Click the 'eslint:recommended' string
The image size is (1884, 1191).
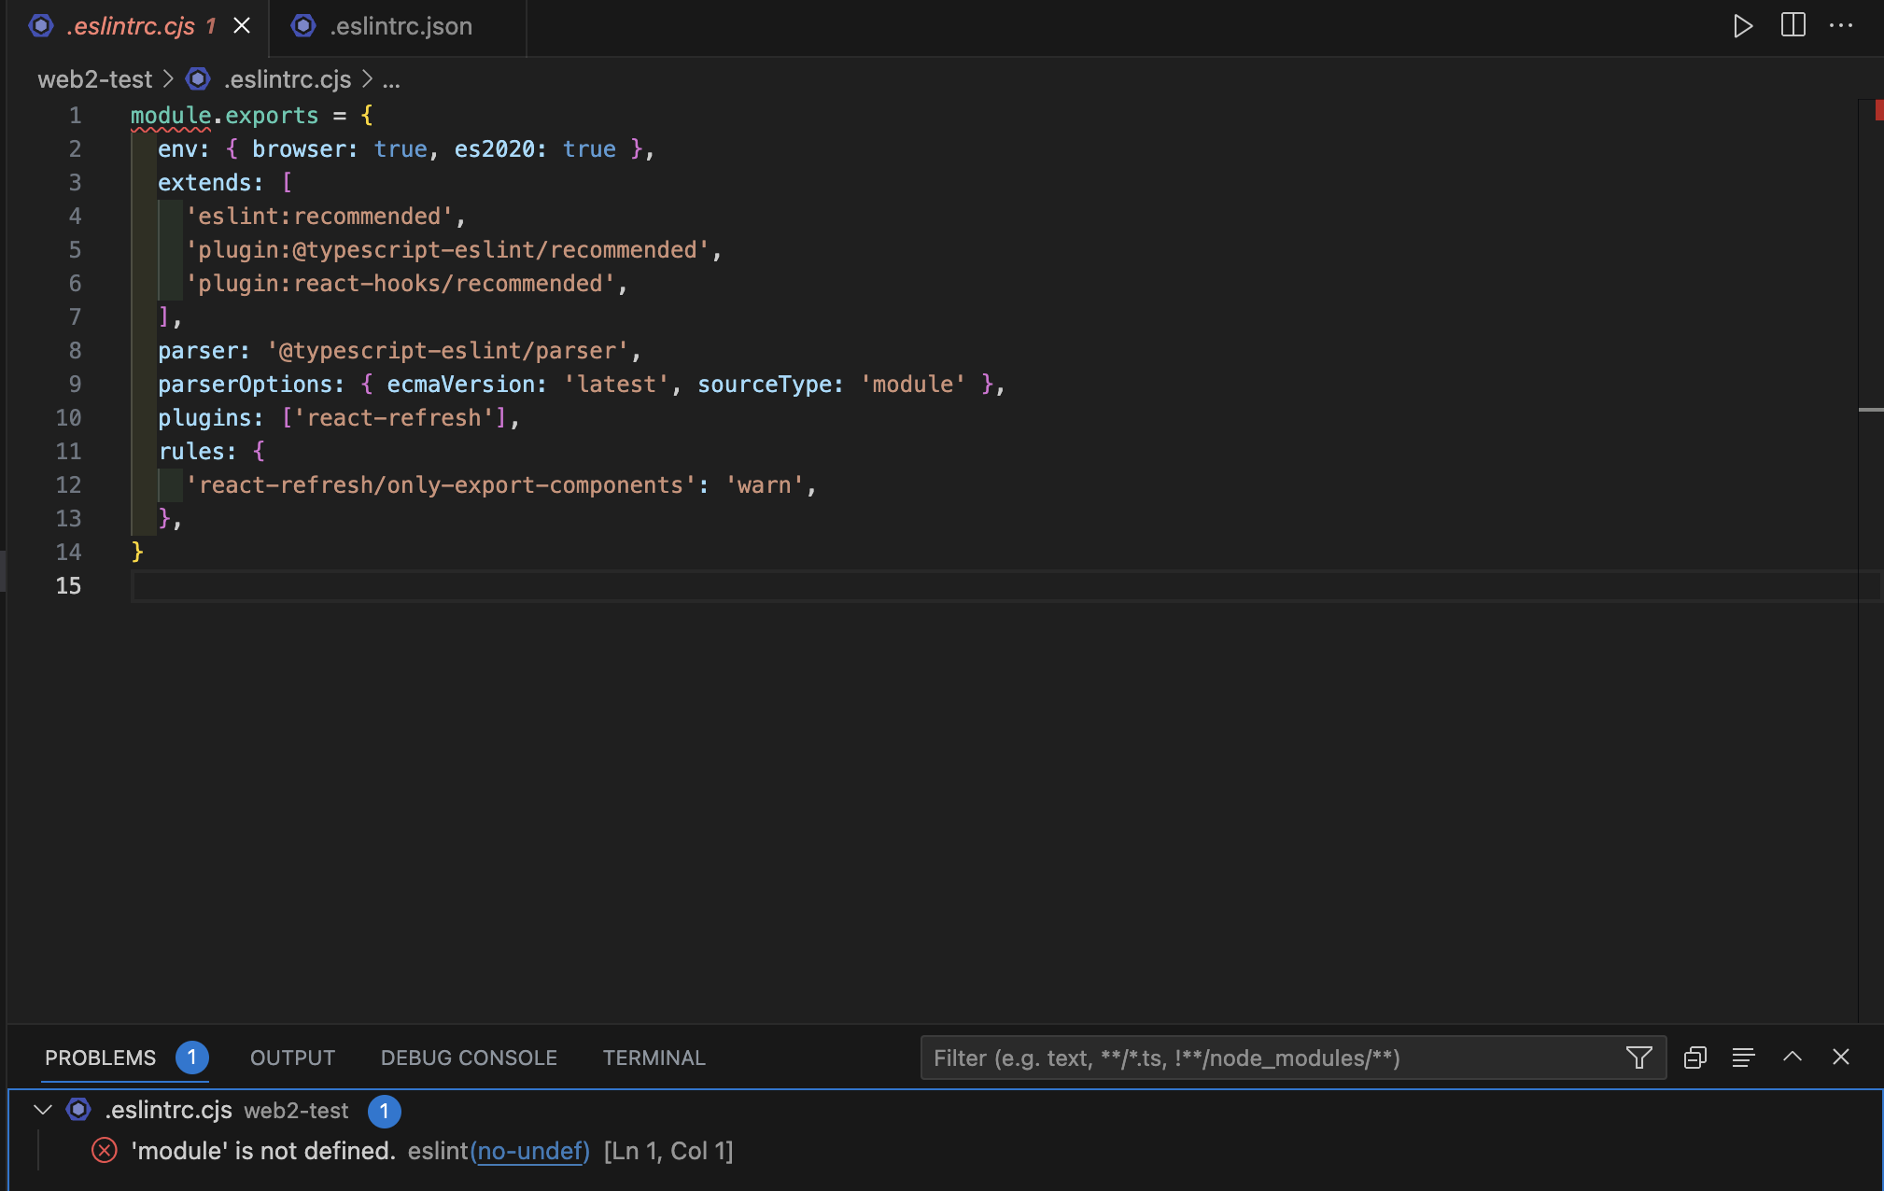click(x=319, y=217)
